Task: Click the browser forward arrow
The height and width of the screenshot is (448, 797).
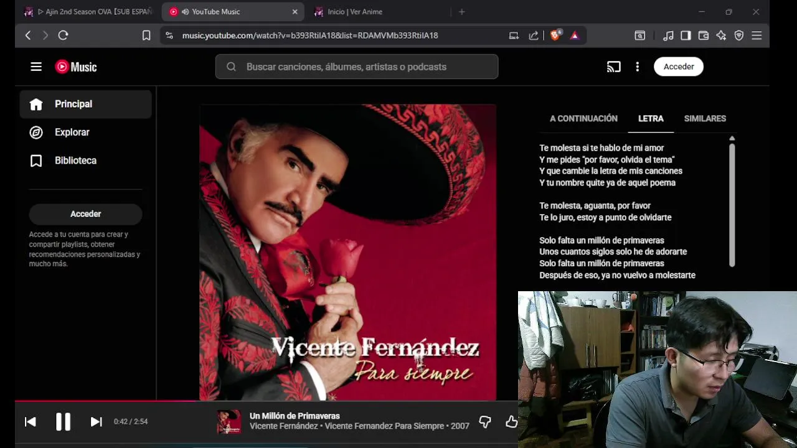Action: (45, 35)
